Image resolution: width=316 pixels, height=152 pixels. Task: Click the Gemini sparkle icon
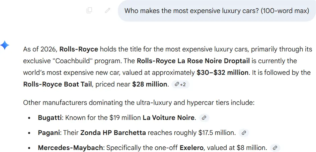coord(5,45)
